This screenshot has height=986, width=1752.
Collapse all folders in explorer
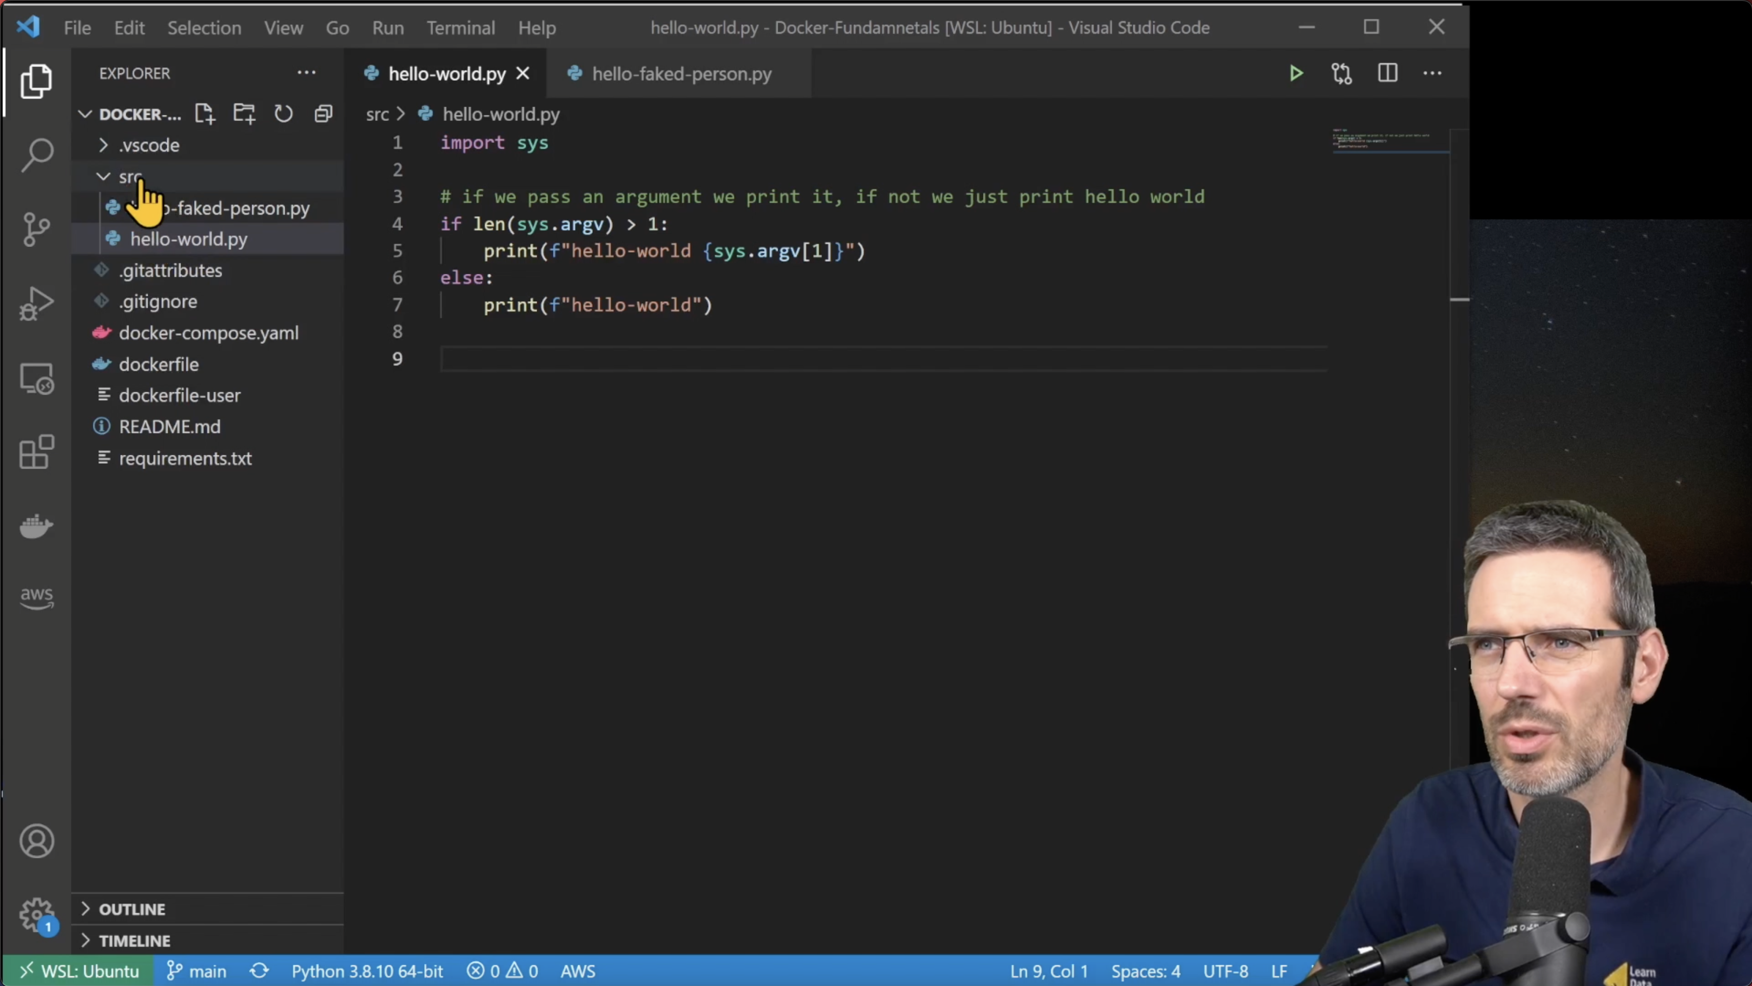click(x=323, y=113)
